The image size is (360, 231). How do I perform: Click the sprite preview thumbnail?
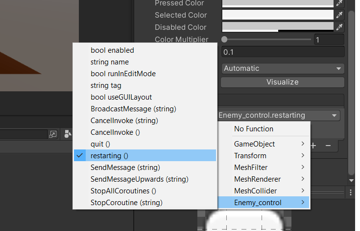pyautogui.click(x=244, y=220)
